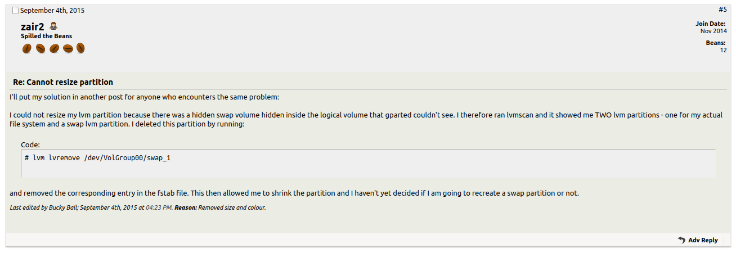Click the 'Re: Cannot resize partition' post title
This screenshot has height=253, width=736.
tap(63, 82)
